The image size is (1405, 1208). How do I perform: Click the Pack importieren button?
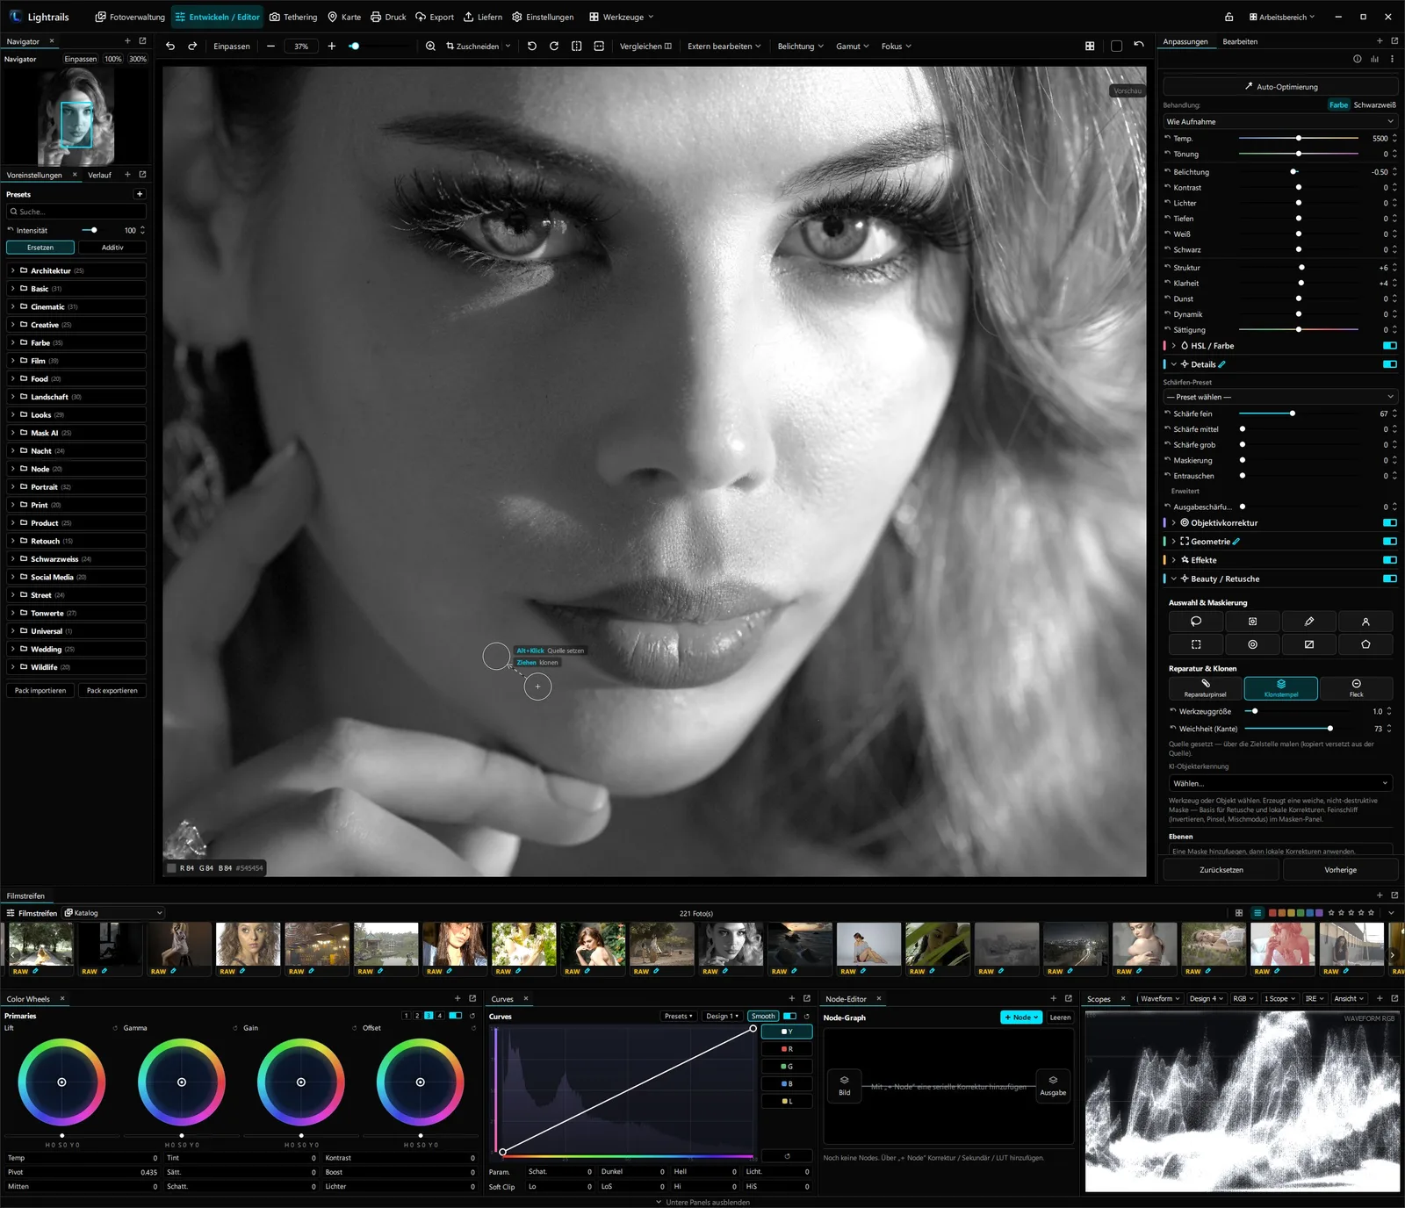40,691
